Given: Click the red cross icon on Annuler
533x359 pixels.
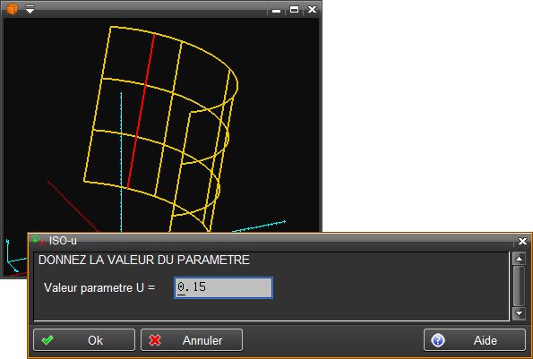Looking at the screenshot, I should tap(155, 340).
